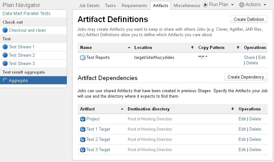
Task: Click the Aggregate job status icon
Action: pyautogui.click(x=5, y=80)
